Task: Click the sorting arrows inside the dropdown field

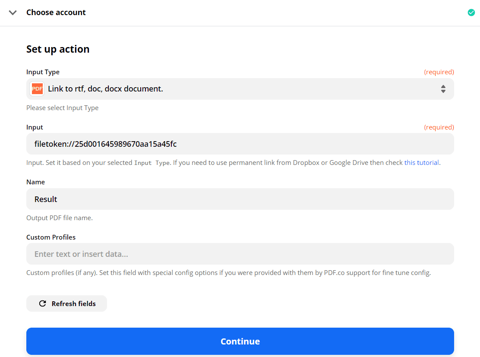Action: pos(443,88)
